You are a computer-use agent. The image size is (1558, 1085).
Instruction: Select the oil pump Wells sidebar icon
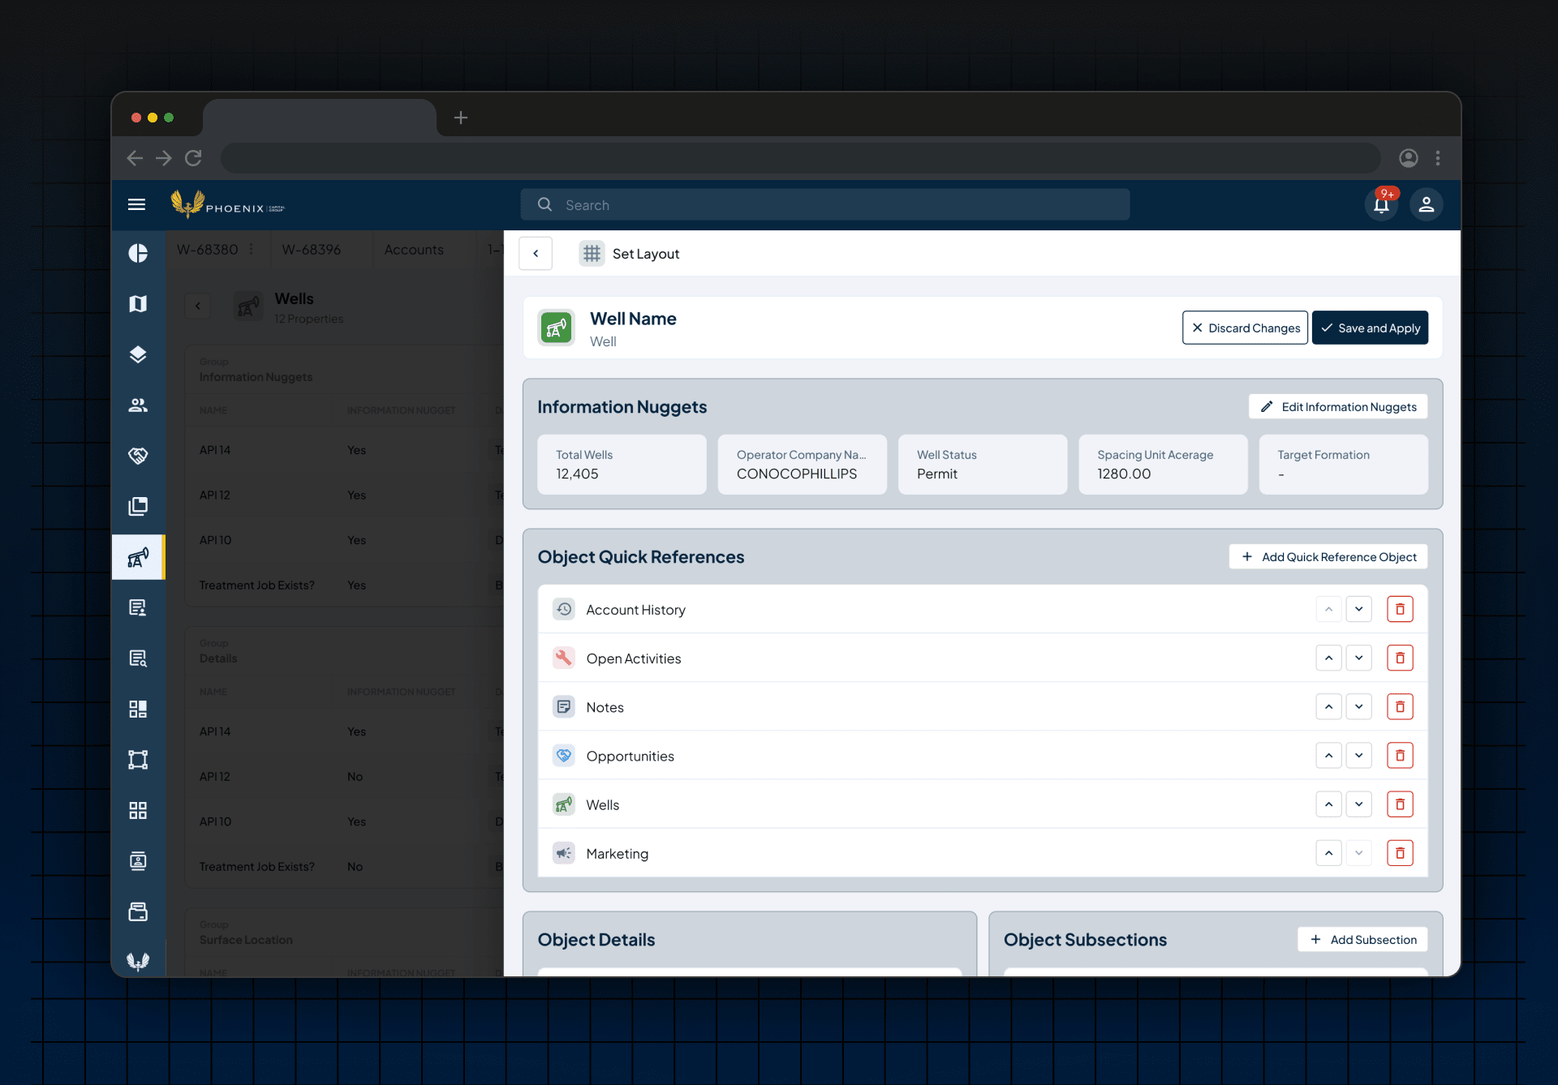point(138,557)
